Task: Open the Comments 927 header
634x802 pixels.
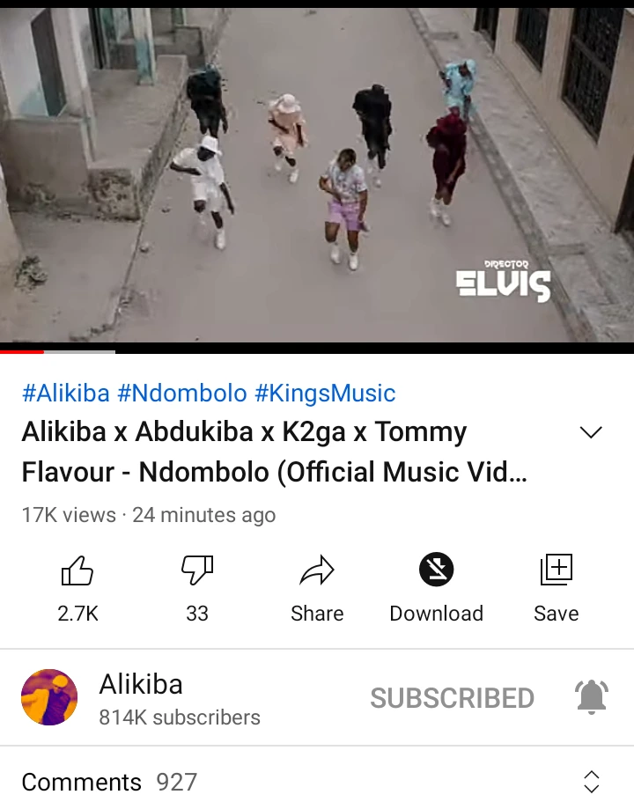Action: pos(109,783)
